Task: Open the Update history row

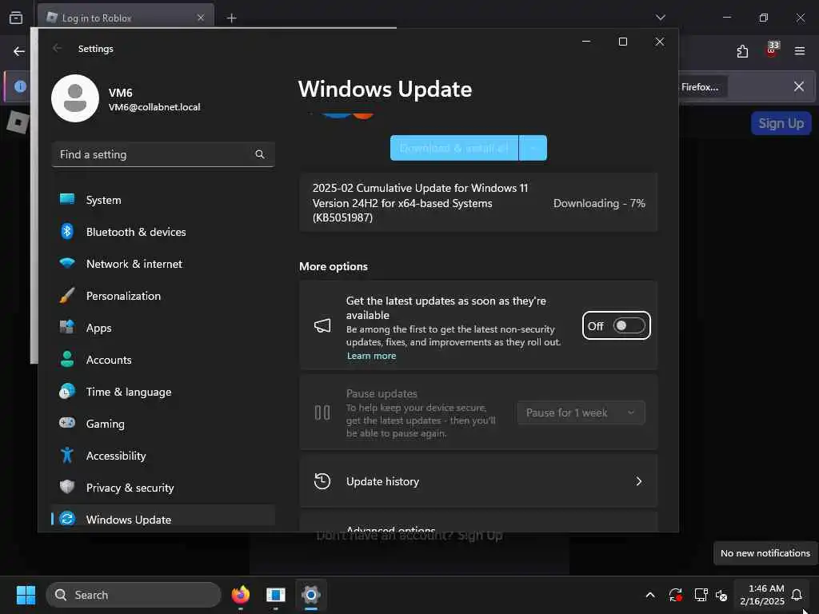Action: point(478,481)
